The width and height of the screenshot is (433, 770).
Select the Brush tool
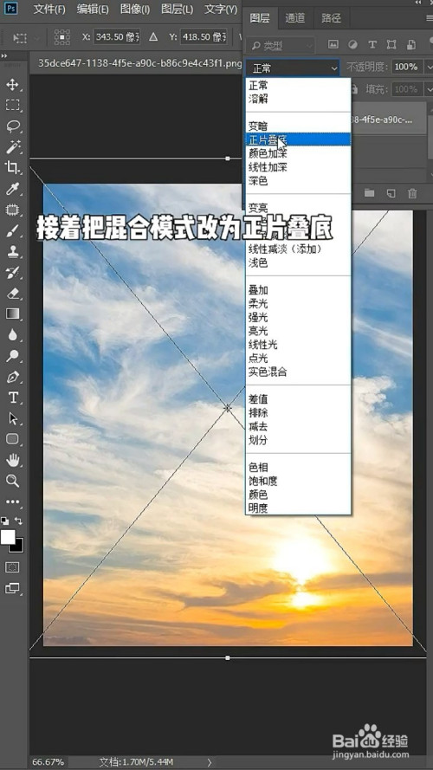pos(12,230)
